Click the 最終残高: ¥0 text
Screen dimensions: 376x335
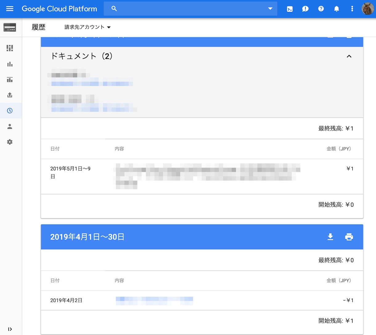tap(336, 260)
